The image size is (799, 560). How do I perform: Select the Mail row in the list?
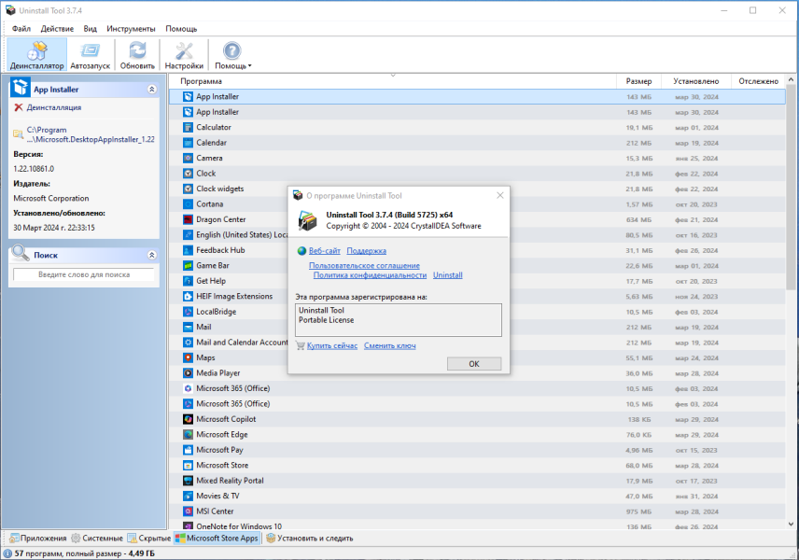tap(478, 328)
